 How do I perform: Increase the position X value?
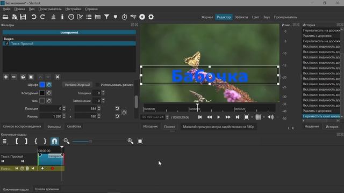pyautogui.click(x=64, y=107)
